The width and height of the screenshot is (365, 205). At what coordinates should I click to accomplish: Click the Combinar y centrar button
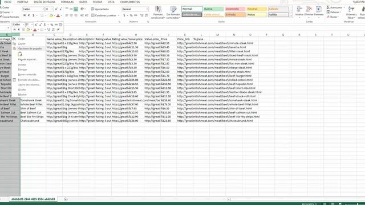pos(104,15)
